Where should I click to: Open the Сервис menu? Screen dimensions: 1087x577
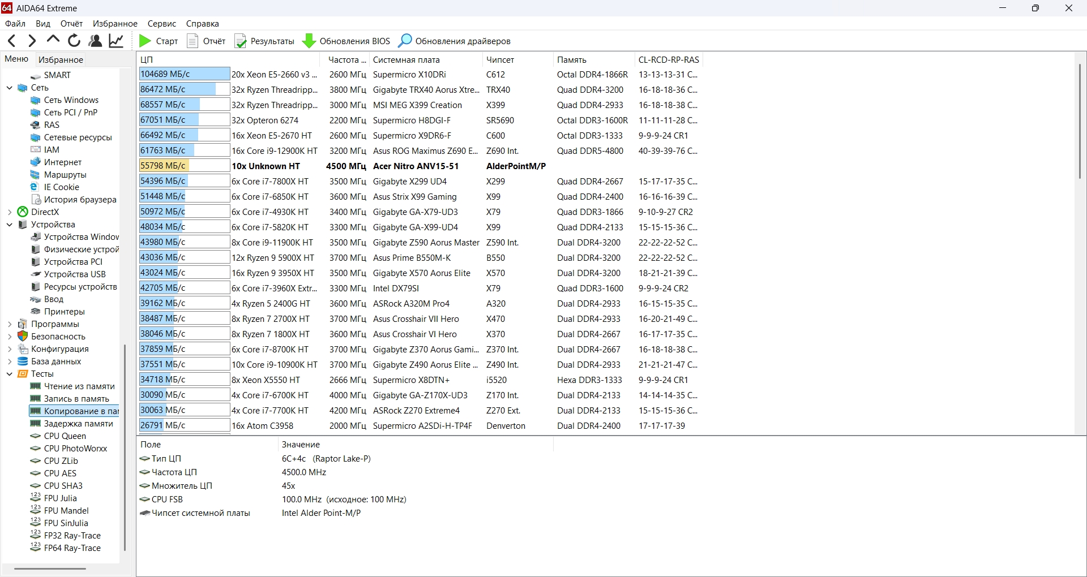(x=162, y=24)
